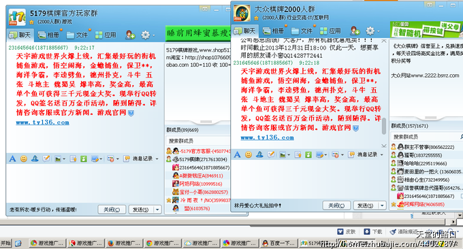Viewport: 463px width, 249px height.
Task: Expand 消息记录 dropdown arrow in 5179棋牌 window
Action: coord(157,159)
